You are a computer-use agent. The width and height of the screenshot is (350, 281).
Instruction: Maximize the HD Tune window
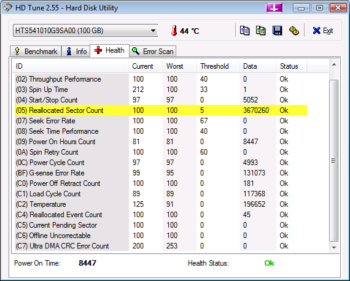tap(319, 8)
